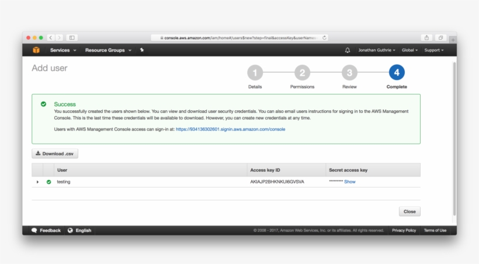Open the Privacy Policy link
This screenshot has width=479, height=264.
pyautogui.click(x=404, y=230)
